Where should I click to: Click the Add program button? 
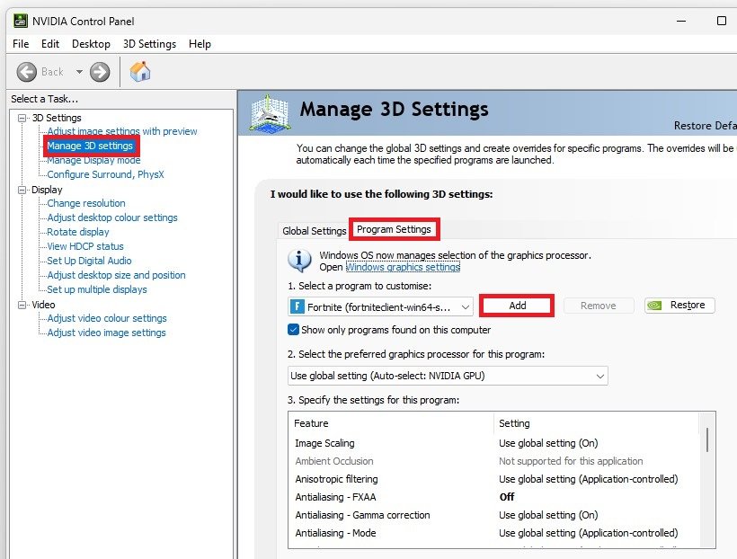coord(517,306)
